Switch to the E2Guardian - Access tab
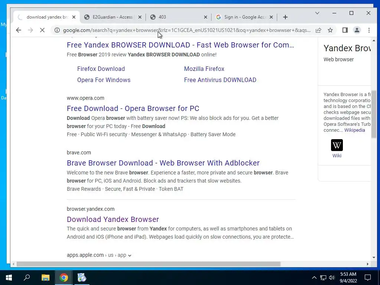Viewport: 380px width, 285px height. coord(113,17)
